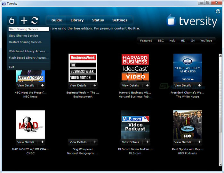Add NBC Meet the Press with plus icon
This screenshot has height=173, width=224.
[43, 85]
